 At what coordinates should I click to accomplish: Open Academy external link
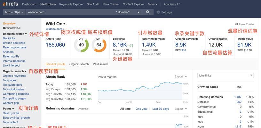click(x=171, y=4)
